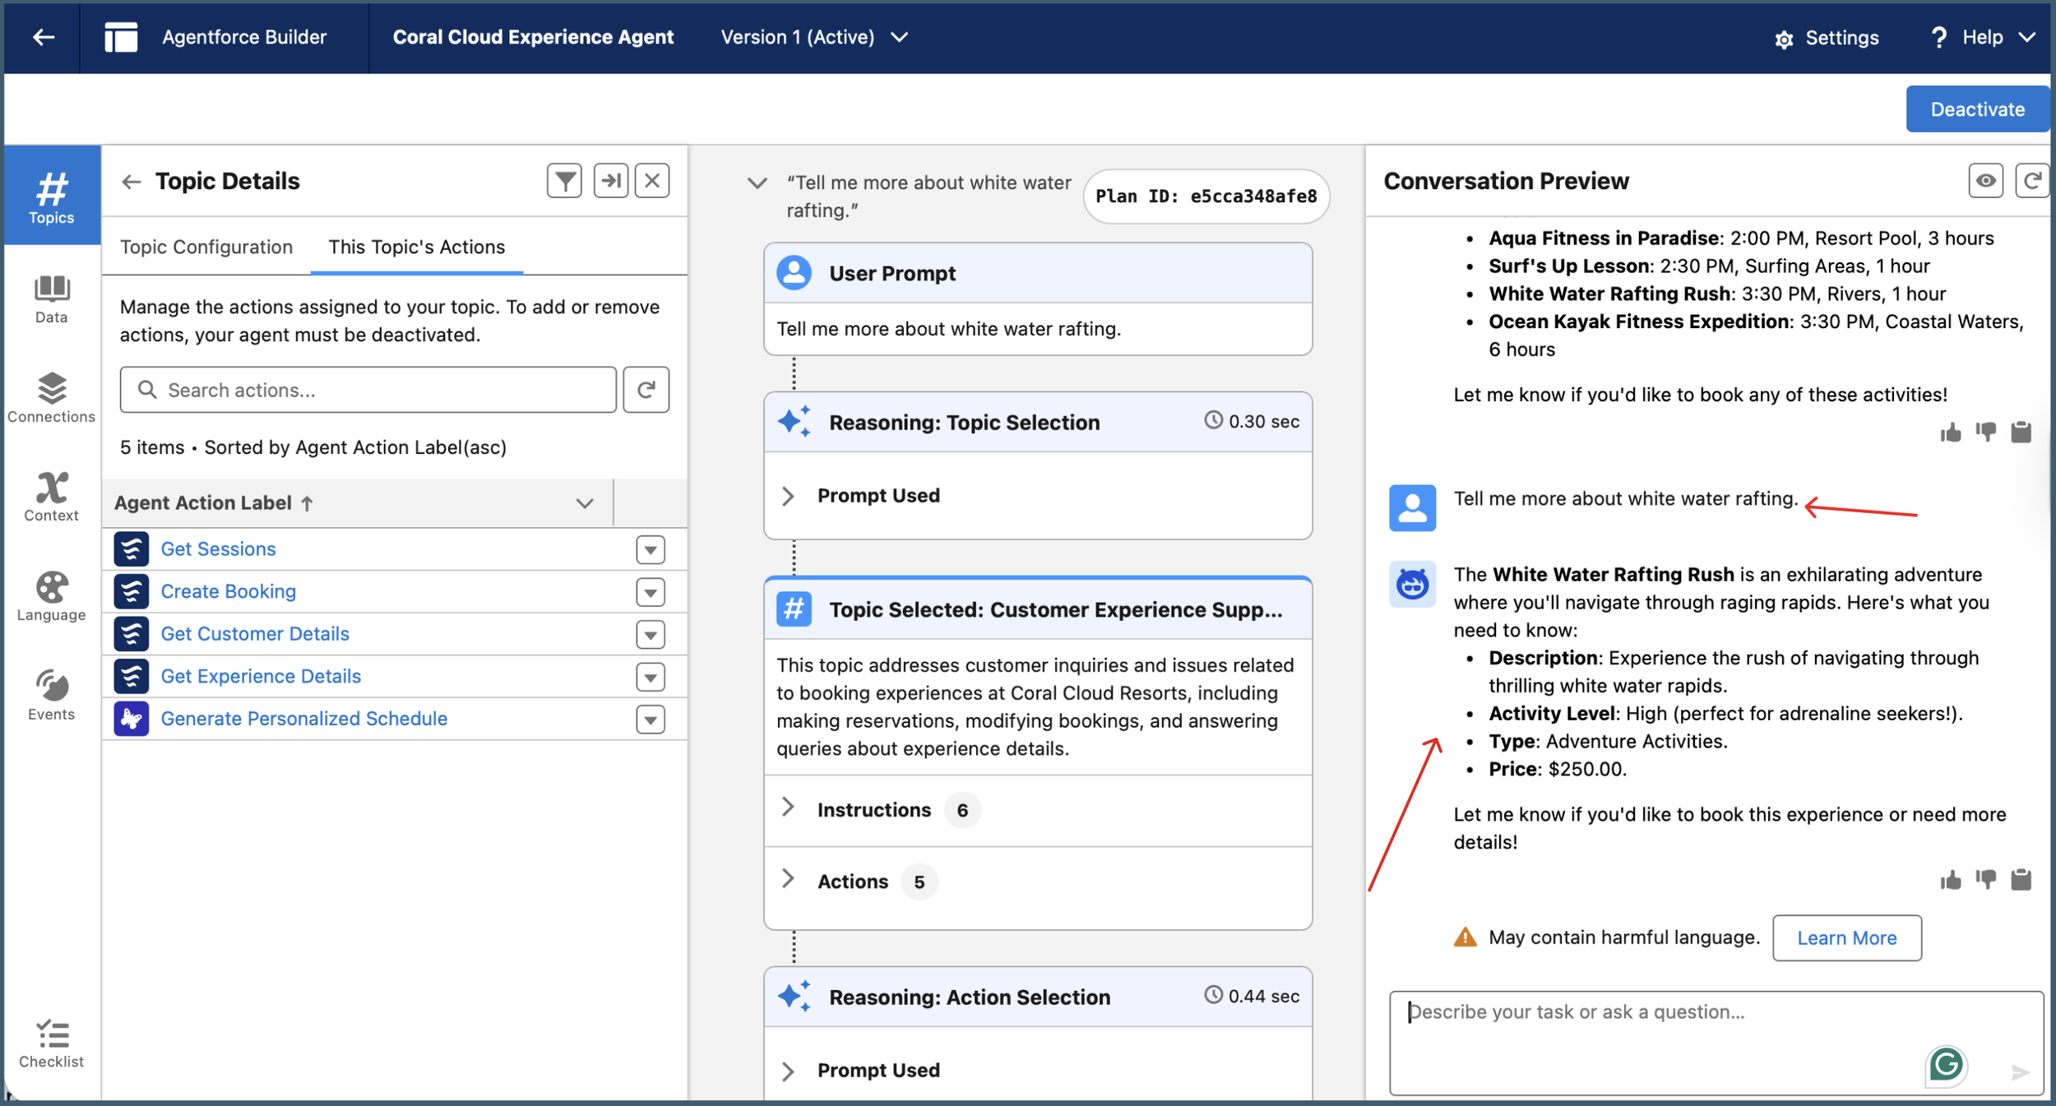
Task: Click the filter icon in Topic Details
Action: tap(564, 181)
